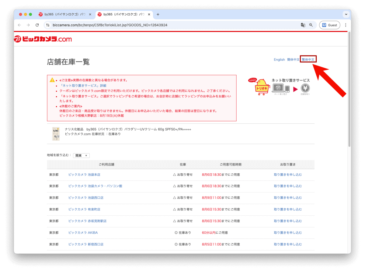365x272 pixels.
Task: Click the トリオキ net reservation service banner
Action: tap(280, 87)
